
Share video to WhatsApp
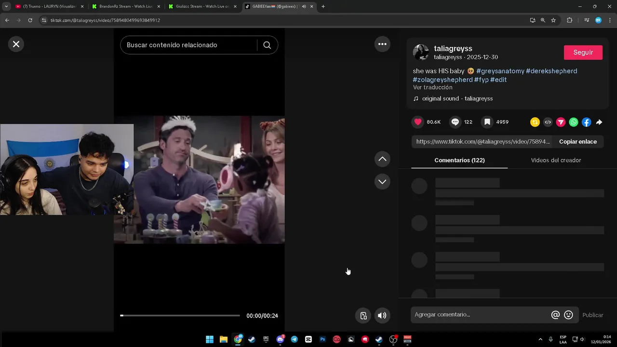(x=574, y=122)
